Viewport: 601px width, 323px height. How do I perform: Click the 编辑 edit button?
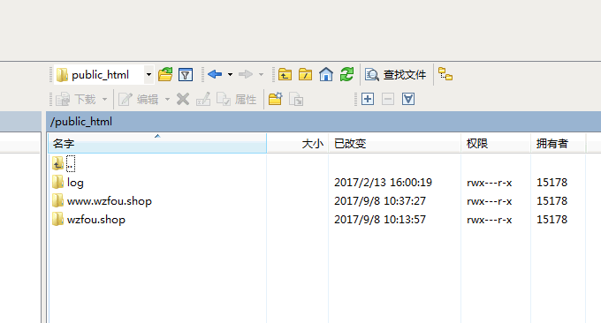click(x=138, y=100)
